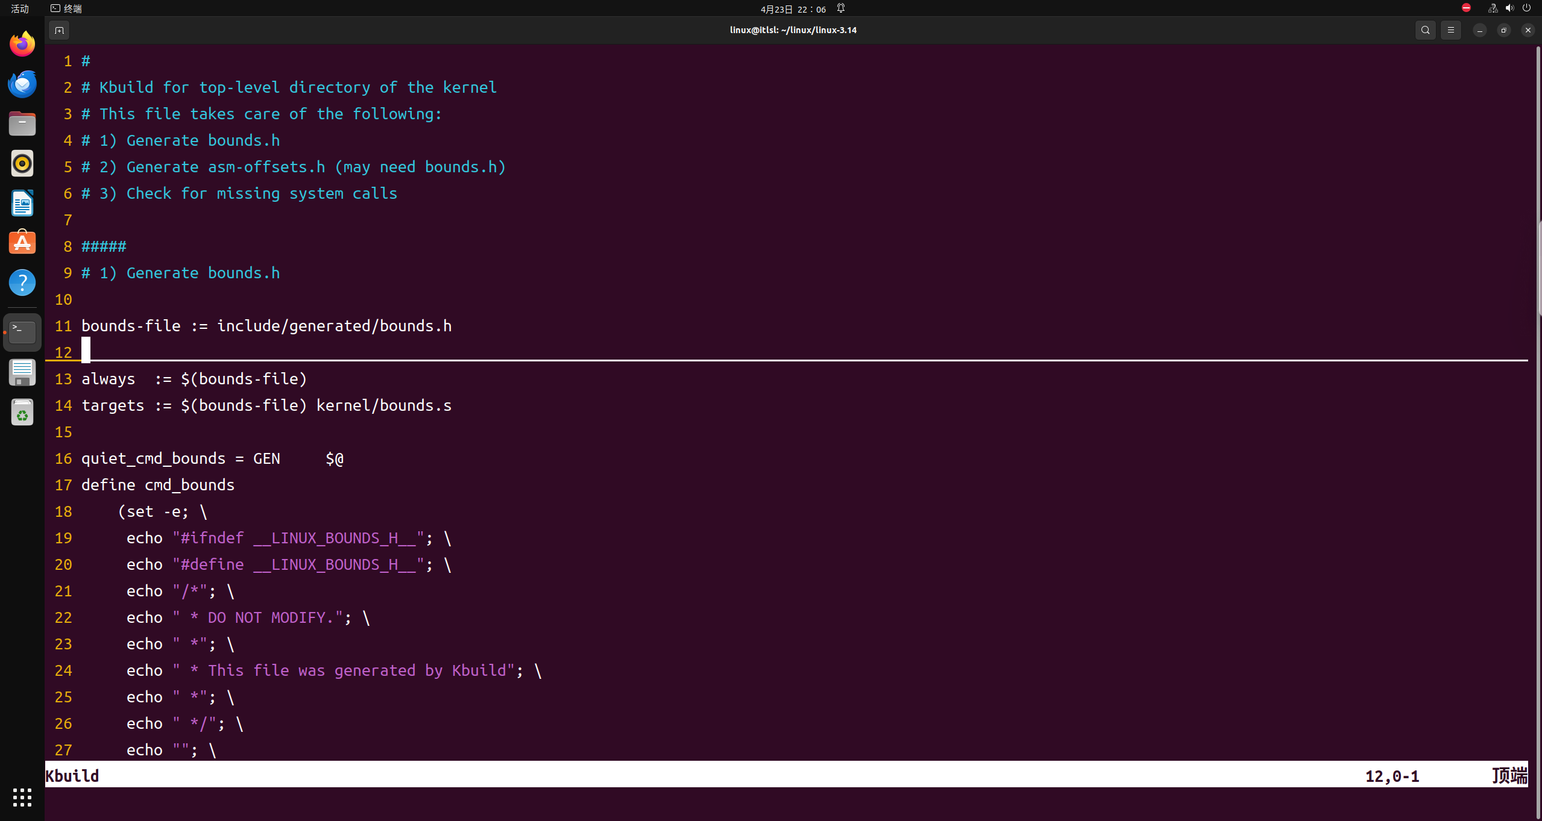Open the date and time calendar menu
Screen dimensions: 1542x821
click(793, 9)
